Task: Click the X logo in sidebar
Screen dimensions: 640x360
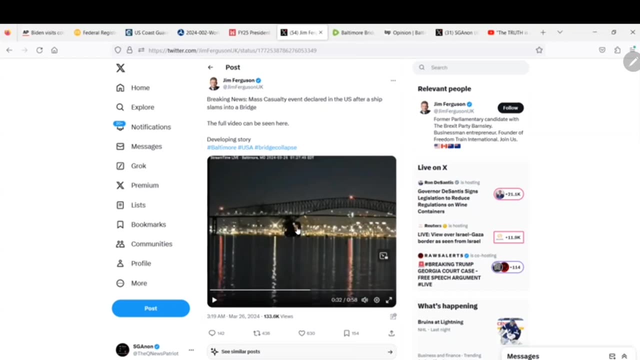Action: pos(120,68)
